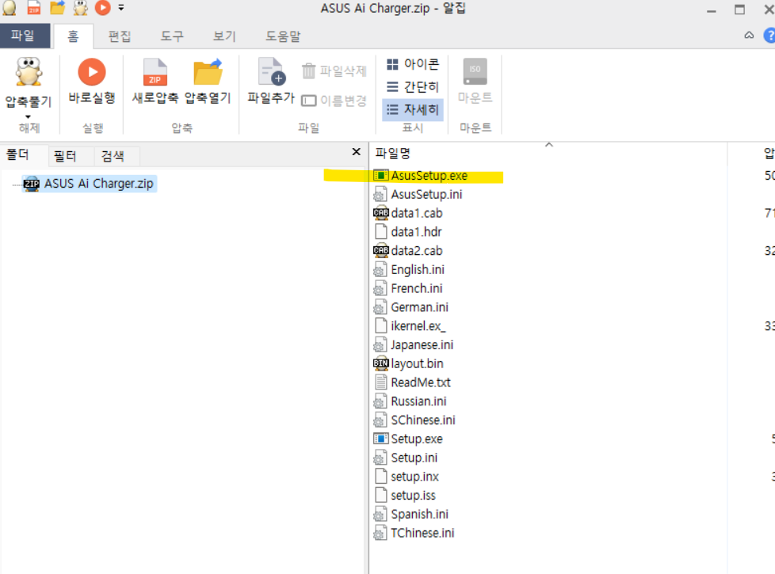Select ASUS Ai Charger.zip tree node
775x574 pixels.
(x=90, y=183)
